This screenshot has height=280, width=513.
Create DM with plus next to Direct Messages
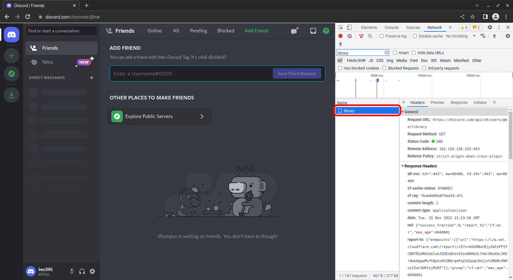[92, 78]
